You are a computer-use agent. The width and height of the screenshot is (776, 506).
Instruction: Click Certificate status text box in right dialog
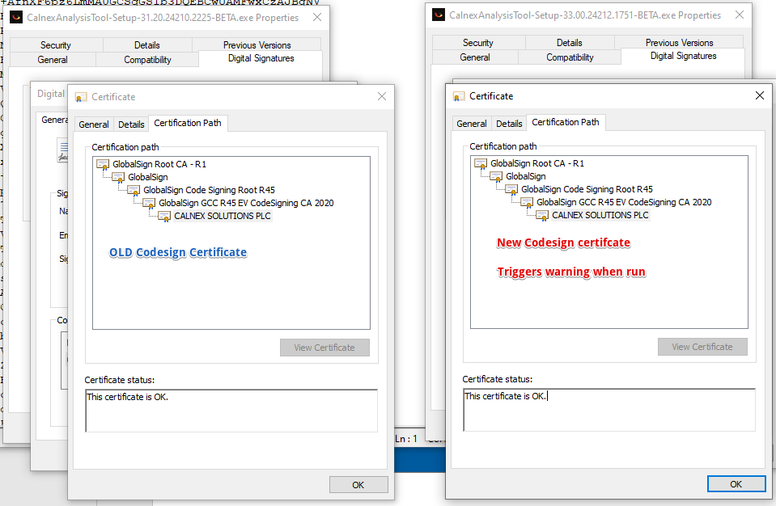coord(609,410)
